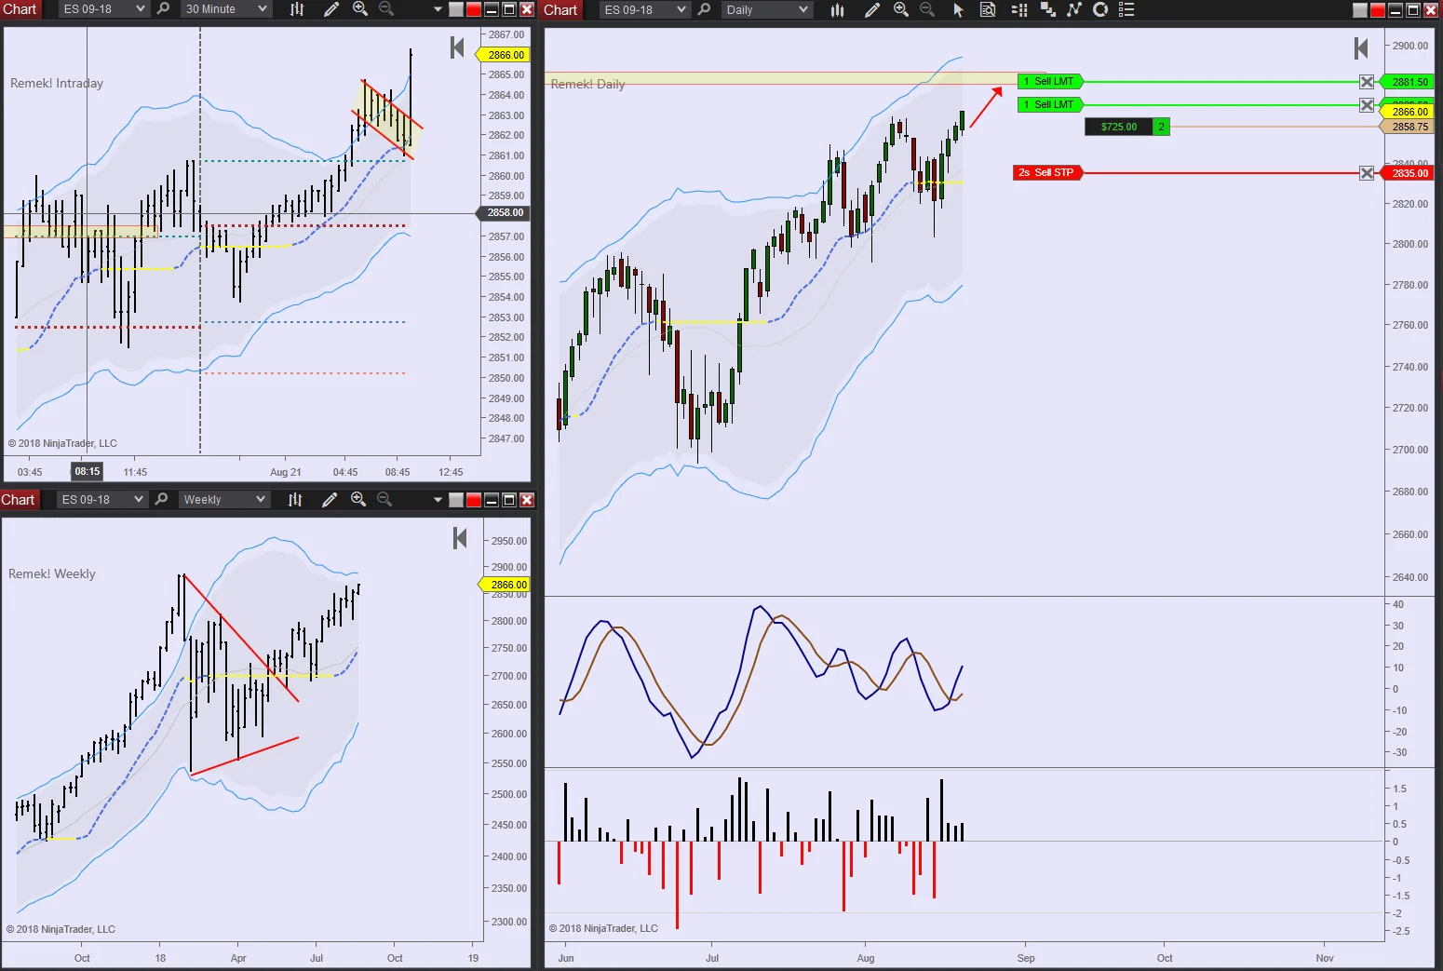Open chart Properties list icon in Daily chart
1443x971 pixels.
pyautogui.click(x=1126, y=9)
